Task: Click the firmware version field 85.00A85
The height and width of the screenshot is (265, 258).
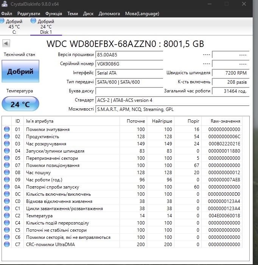Action: (x=129, y=55)
